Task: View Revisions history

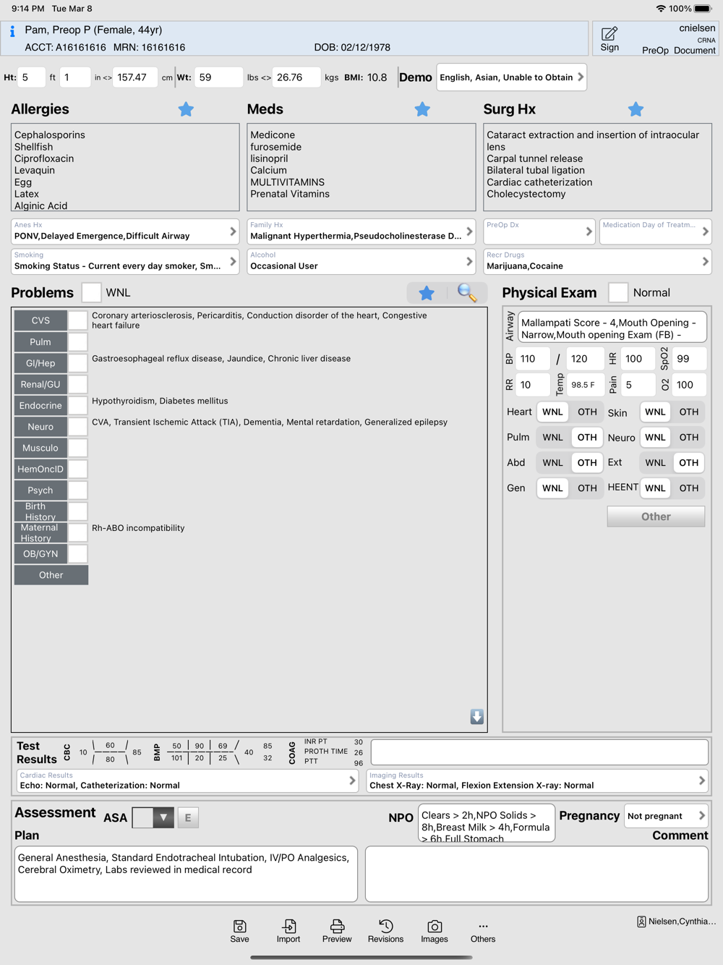Action: pos(385,931)
